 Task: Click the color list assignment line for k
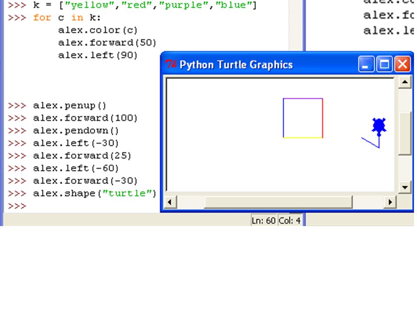(x=145, y=5)
